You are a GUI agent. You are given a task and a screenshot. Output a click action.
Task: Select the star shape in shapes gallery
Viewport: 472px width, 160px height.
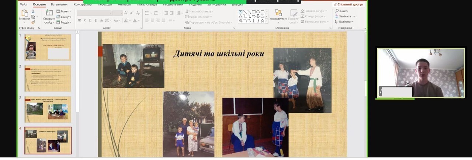262,21
